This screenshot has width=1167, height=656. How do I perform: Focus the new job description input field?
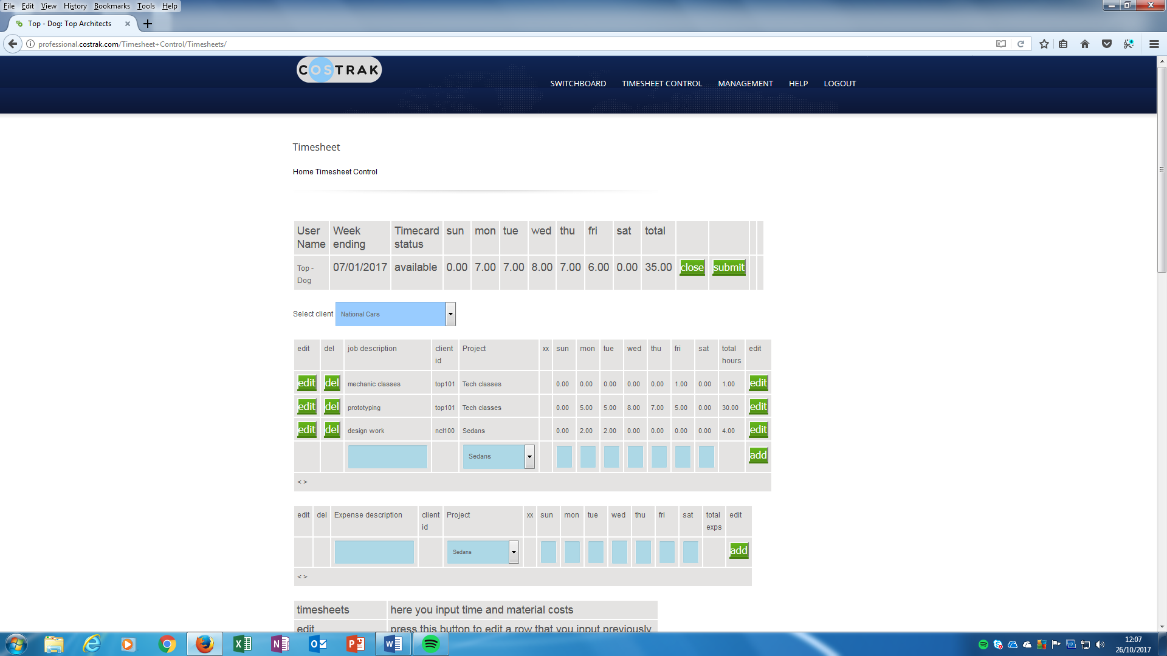point(387,457)
